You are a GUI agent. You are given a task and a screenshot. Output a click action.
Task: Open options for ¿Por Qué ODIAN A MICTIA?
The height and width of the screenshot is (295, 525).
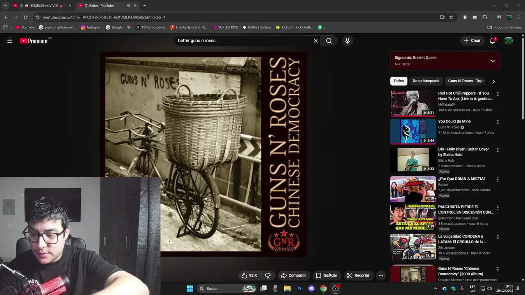tap(498, 179)
